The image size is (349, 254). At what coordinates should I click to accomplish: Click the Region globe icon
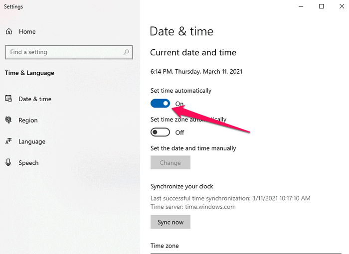[9, 120]
